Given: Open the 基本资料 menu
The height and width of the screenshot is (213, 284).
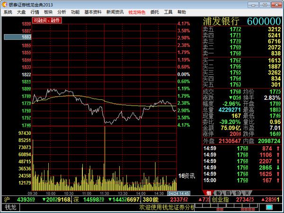Looking at the screenshot, I should 93,12.
